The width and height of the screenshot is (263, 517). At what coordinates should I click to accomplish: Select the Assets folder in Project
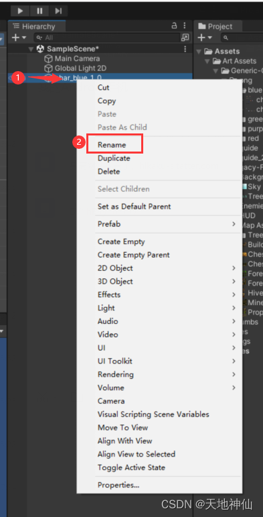coord(227,52)
